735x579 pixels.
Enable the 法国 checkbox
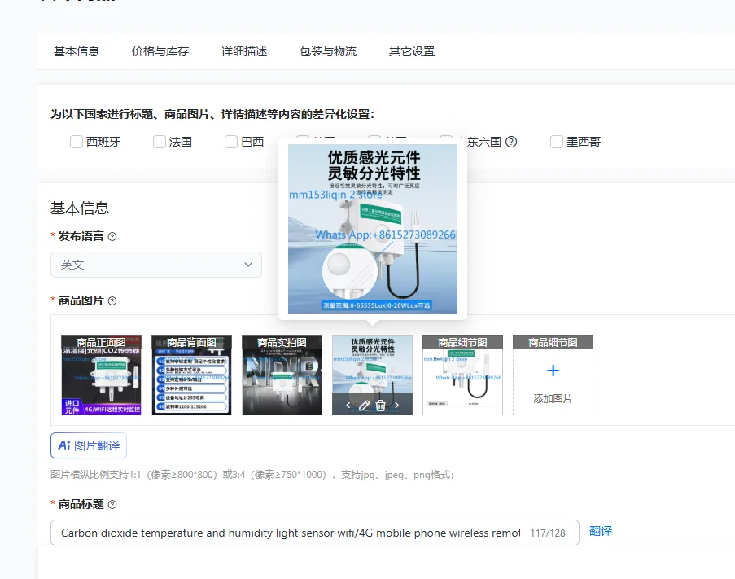160,142
